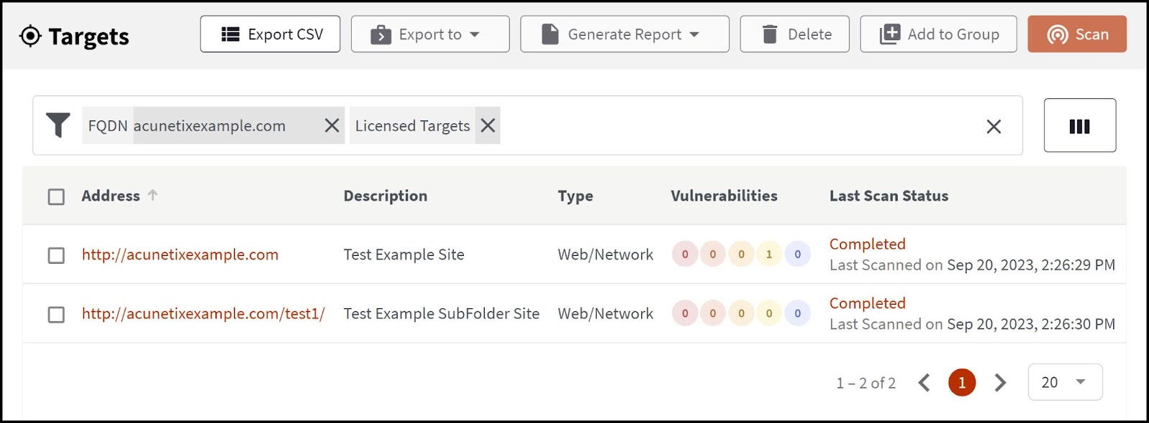The width and height of the screenshot is (1149, 423).
Task: Clear all filters with the X icon
Action: pyautogui.click(x=994, y=127)
